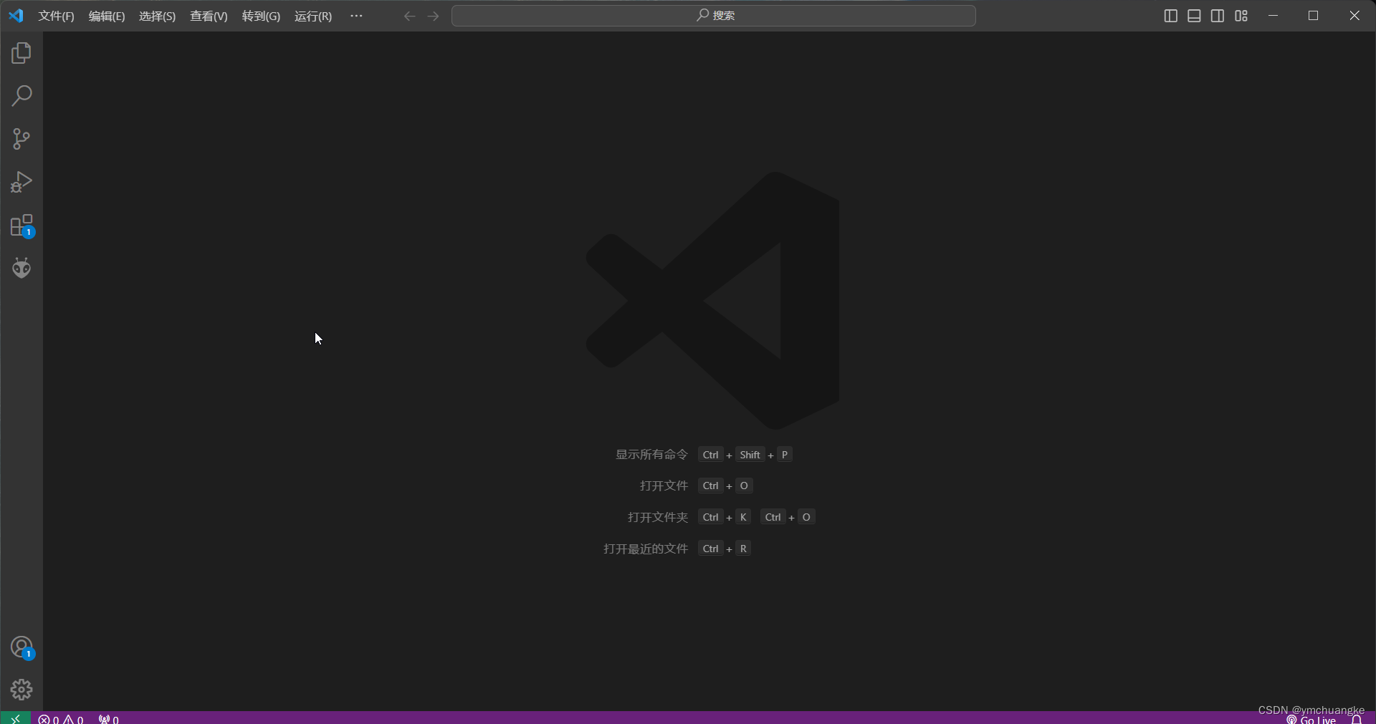The image size is (1376, 724).
Task: Go forward with the right arrow
Action: point(433,16)
